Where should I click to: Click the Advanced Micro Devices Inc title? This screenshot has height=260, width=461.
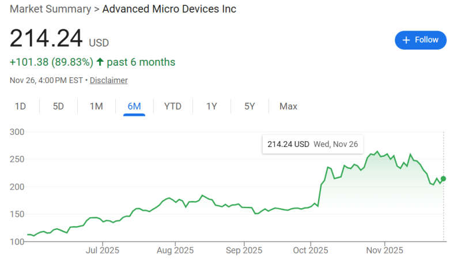pos(169,9)
